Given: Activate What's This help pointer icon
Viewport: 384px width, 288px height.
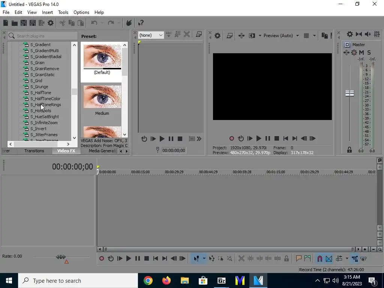Looking at the screenshot, I should pos(141,23).
